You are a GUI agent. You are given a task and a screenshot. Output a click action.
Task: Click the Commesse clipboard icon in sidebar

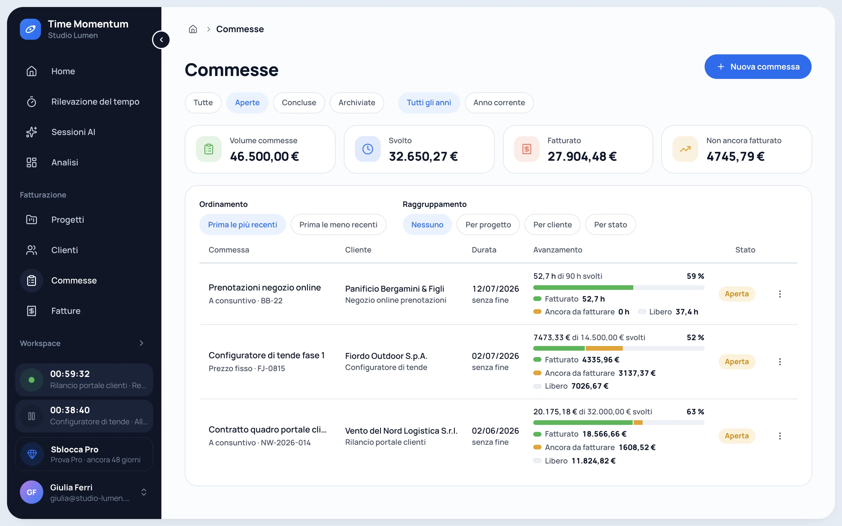pos(32,281)
